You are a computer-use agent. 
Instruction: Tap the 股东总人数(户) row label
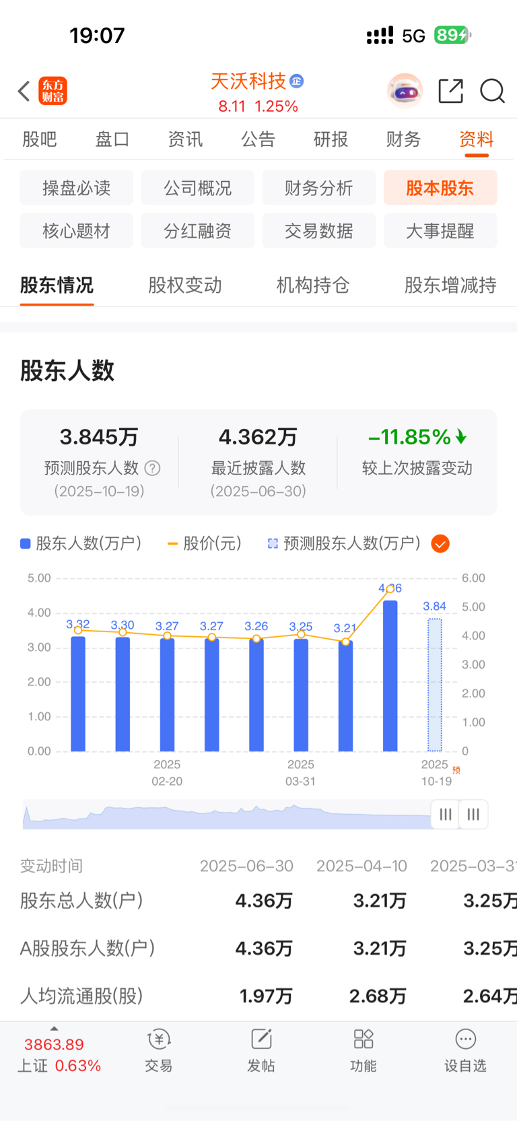click(81, 901)
